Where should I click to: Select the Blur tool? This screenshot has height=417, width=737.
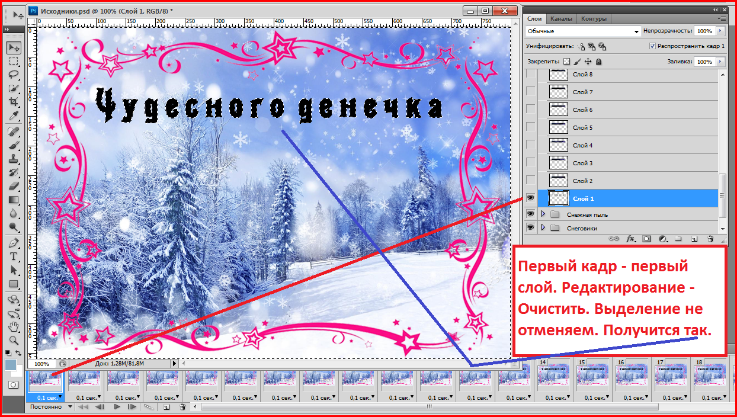coord(13,213)
